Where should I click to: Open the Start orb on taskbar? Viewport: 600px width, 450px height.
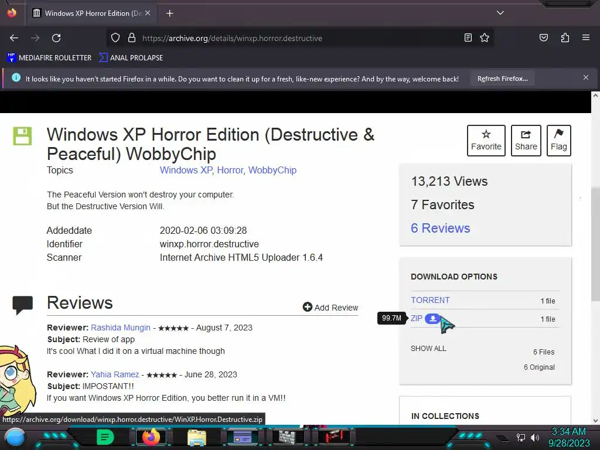coord(15,438)
